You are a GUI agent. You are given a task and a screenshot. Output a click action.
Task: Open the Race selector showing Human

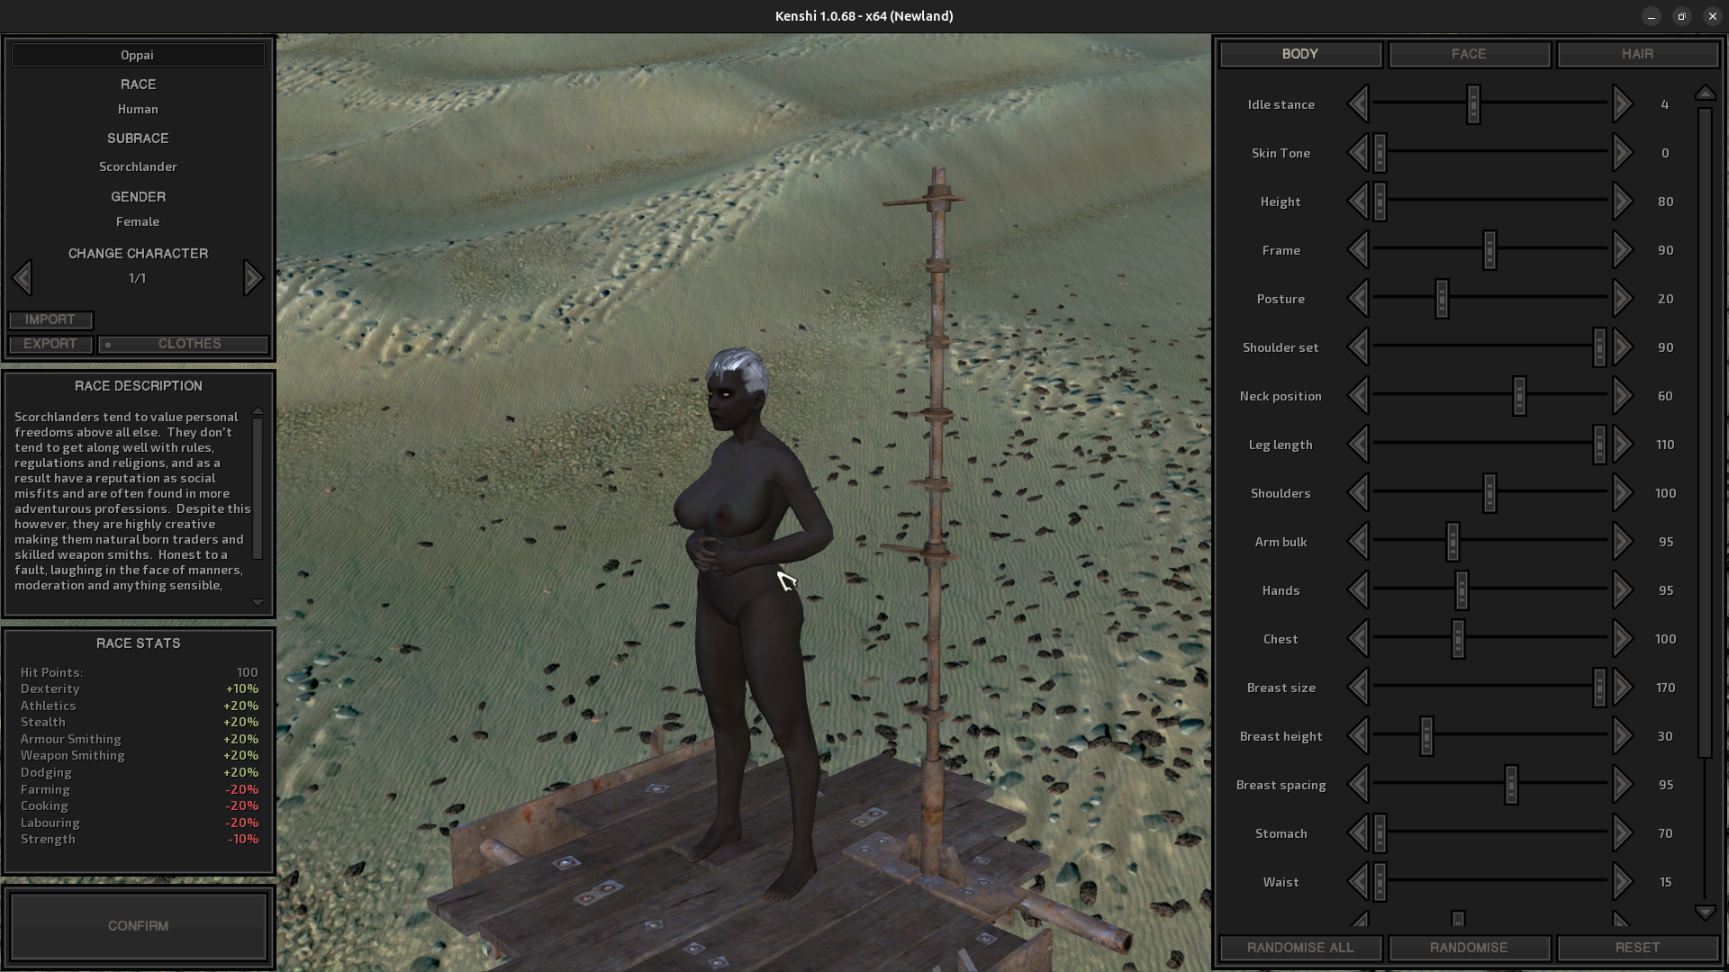(x=138, y=109)
